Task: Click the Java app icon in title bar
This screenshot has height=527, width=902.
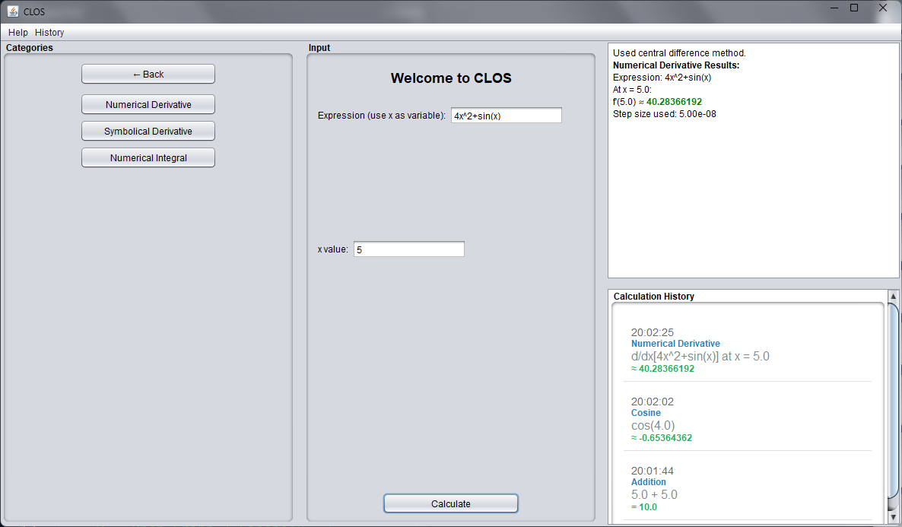Action: (x=13, y=11)
